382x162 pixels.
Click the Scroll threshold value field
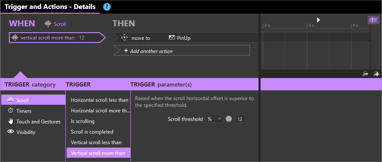click(x=240, y=119)
